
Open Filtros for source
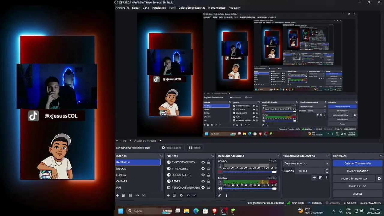point(194,148)
